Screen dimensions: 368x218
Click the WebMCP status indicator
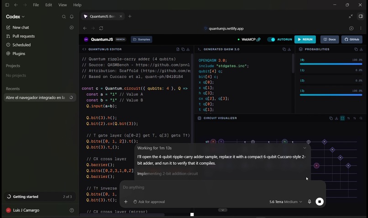[x=249, y=40]
